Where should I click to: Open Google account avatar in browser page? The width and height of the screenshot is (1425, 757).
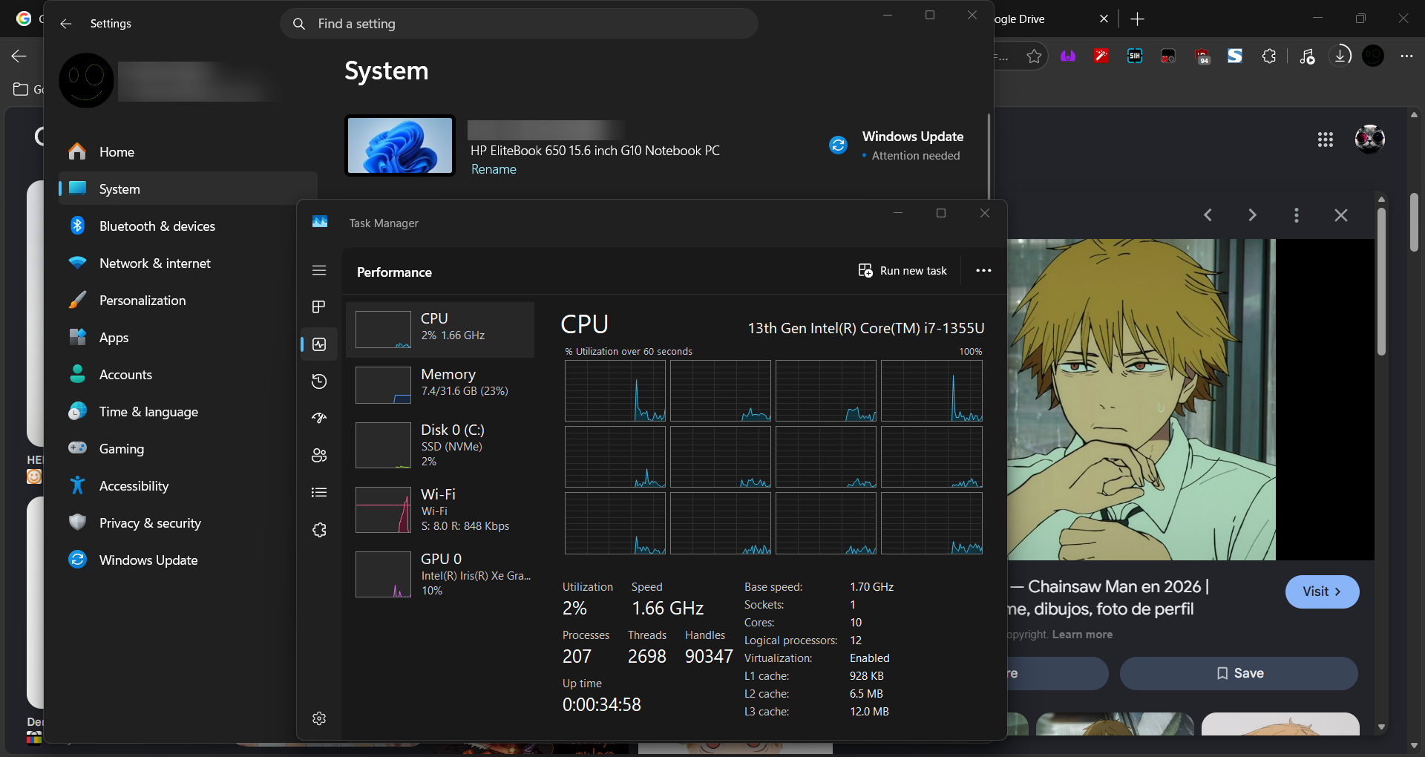[1369, 139]
